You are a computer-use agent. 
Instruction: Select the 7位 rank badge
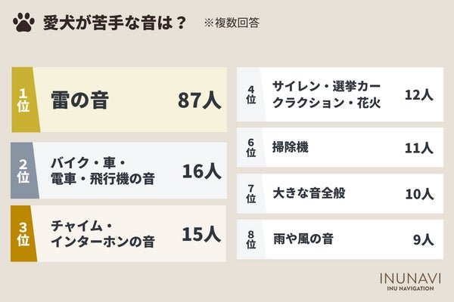tap(250, 194)
